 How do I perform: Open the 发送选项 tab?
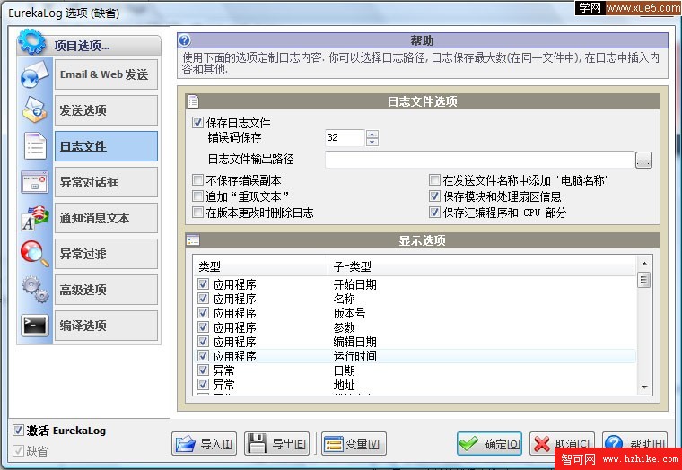pos(106,110)
